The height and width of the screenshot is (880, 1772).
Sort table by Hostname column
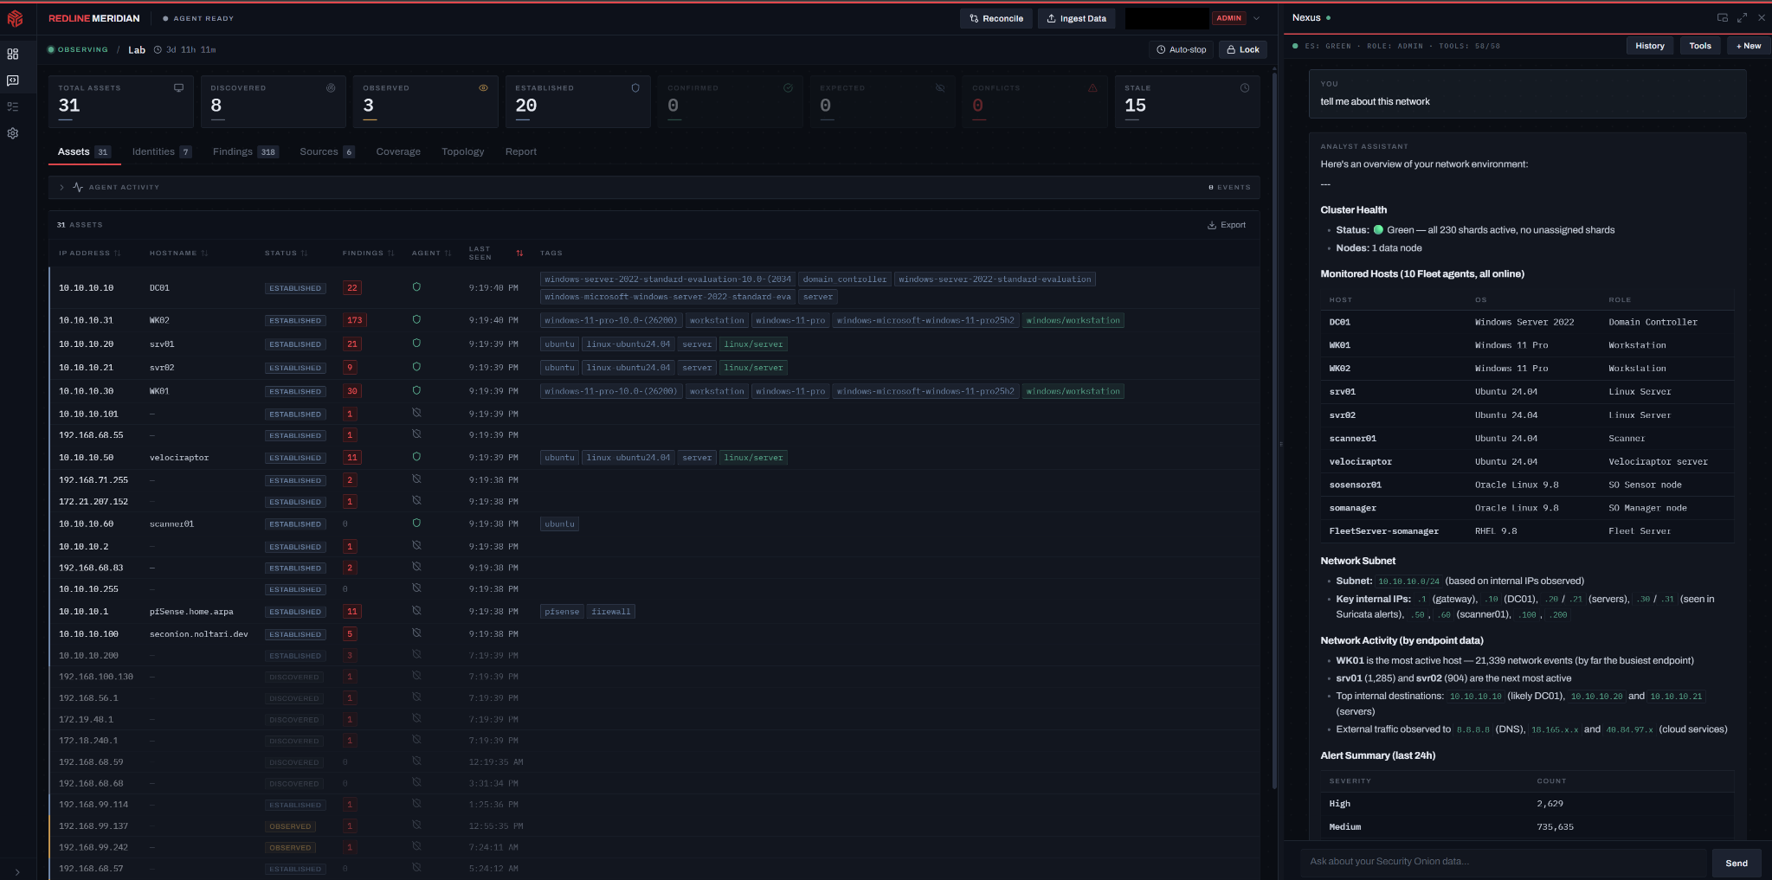178,253
